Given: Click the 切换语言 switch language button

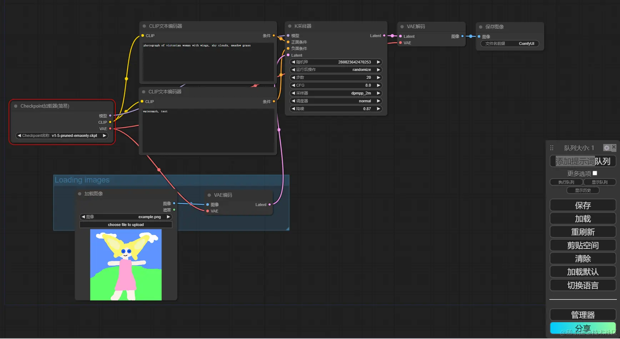Looking at the screenshot, I should pos(583,285).
